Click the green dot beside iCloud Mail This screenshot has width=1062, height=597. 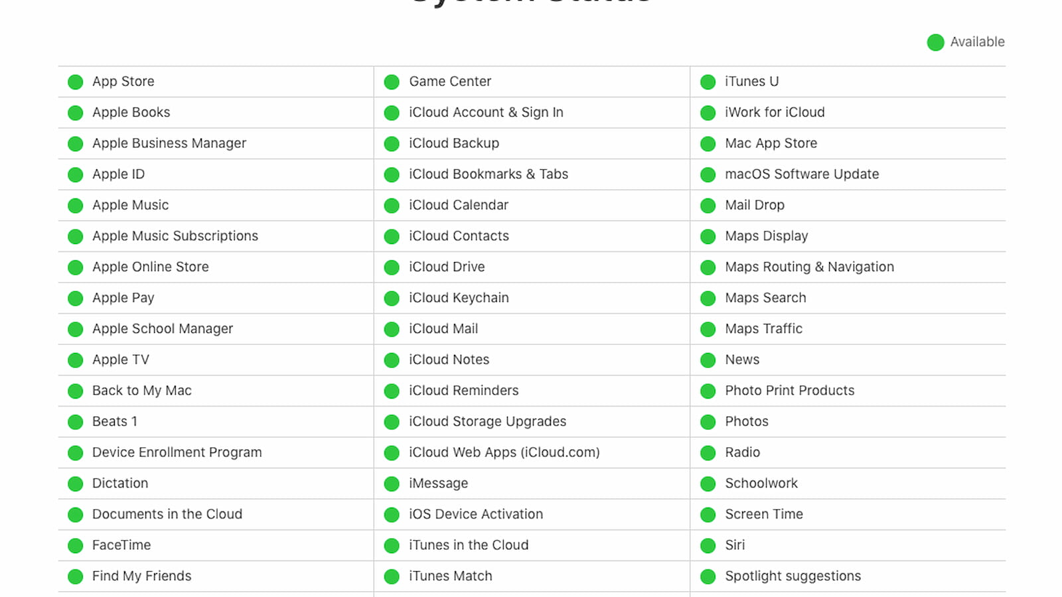point(392,330)
